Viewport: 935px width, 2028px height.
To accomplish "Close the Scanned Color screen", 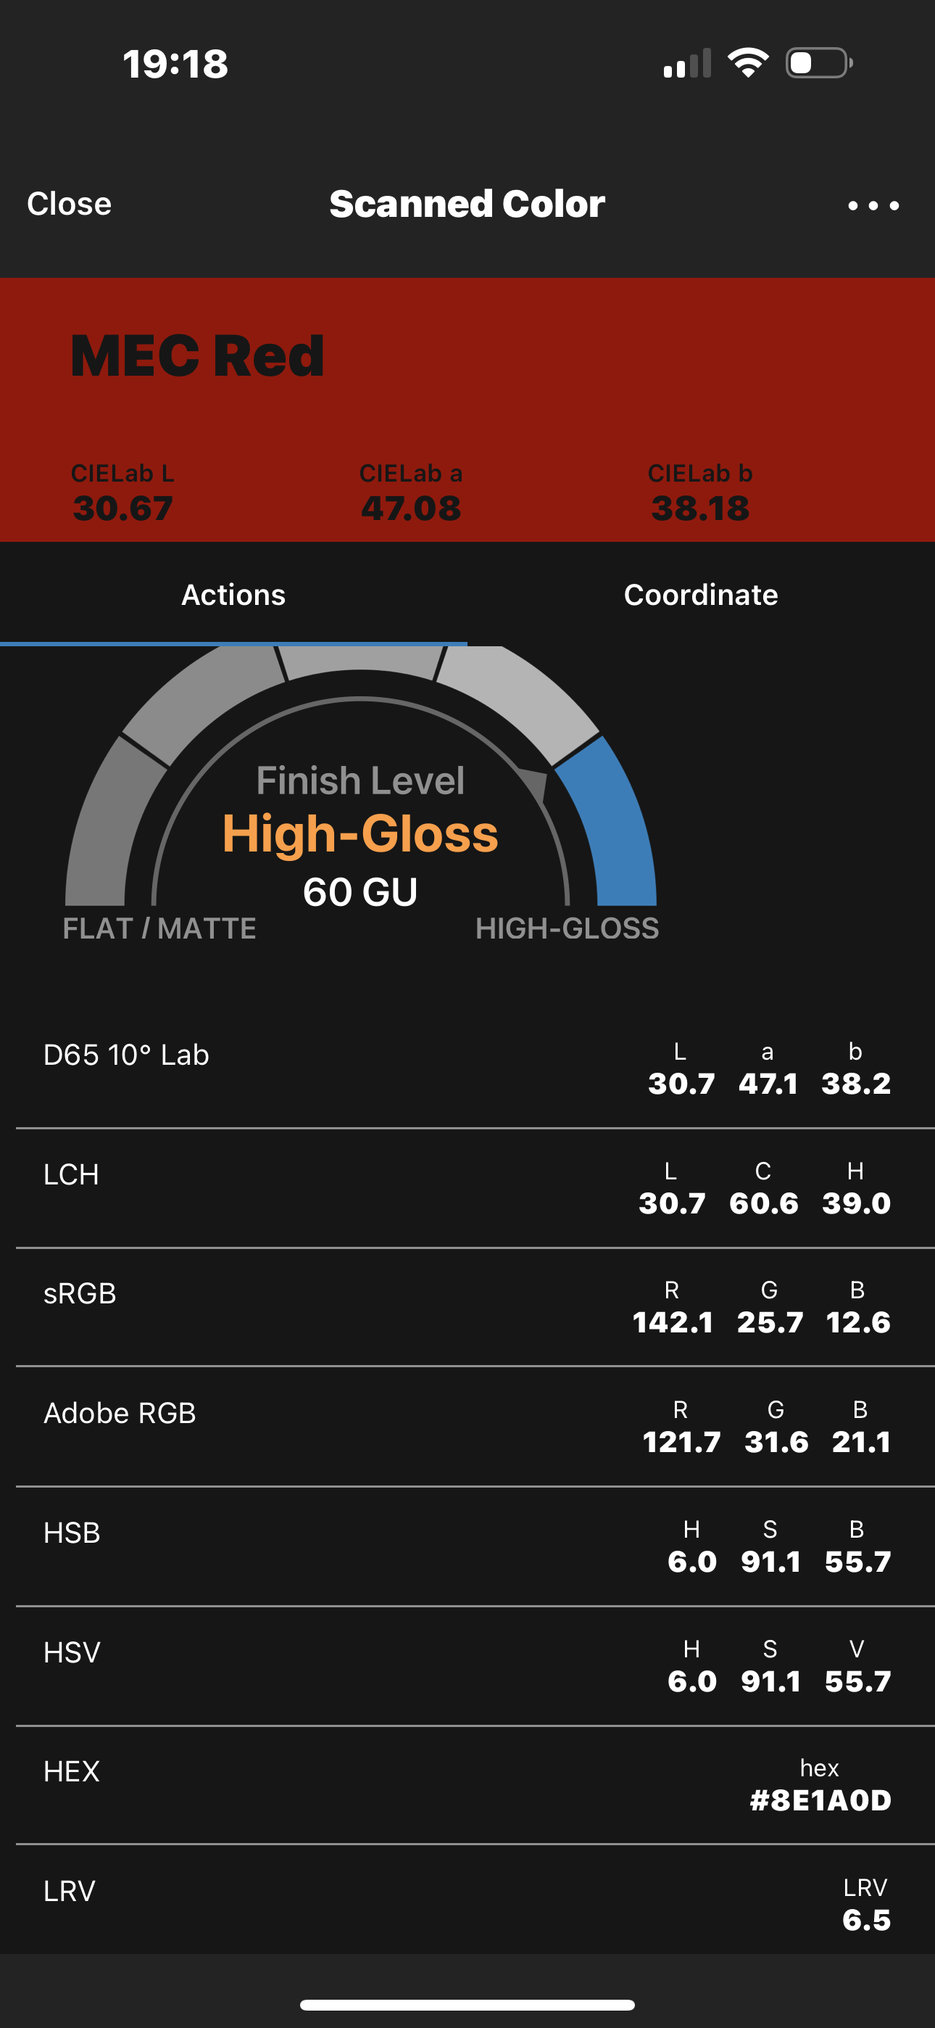I will coord(70,204).
